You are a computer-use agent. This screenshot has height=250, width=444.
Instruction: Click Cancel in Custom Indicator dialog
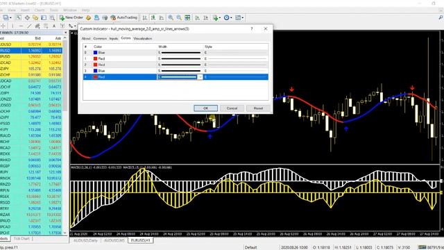pyautogui.click(x=232, y=108)
